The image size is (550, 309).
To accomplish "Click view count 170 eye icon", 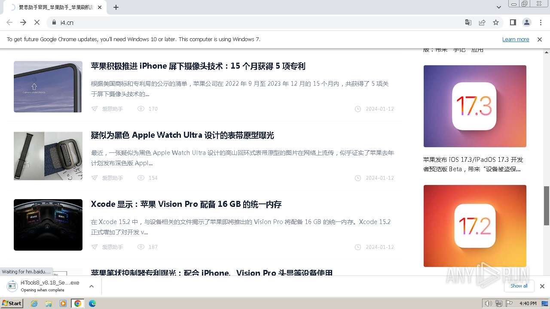I will pos(141,109).
